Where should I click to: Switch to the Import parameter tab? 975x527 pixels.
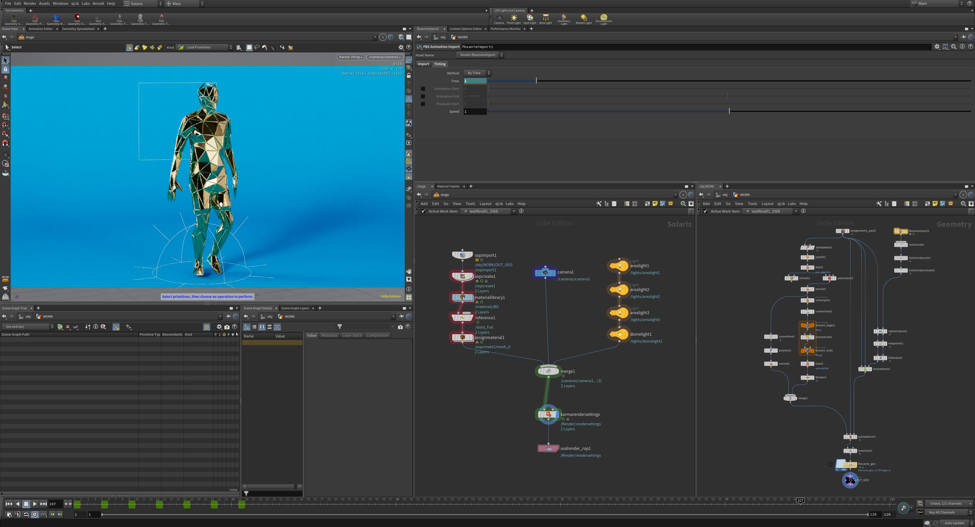423,64
